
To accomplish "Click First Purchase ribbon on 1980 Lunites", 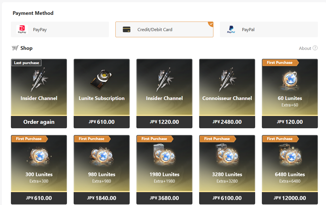I will [x=155, y=139].
